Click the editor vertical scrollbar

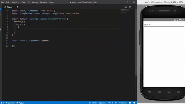[136, 42]
